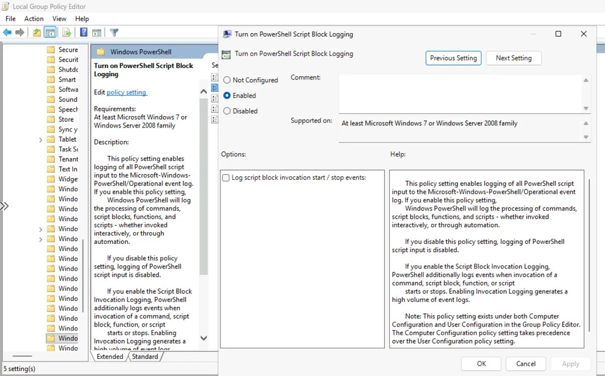Click the Previous Setting button
Screen dimensions: 605x376
pos(453,58)
